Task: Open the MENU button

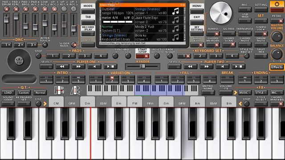Action: (x=197, y=11)
